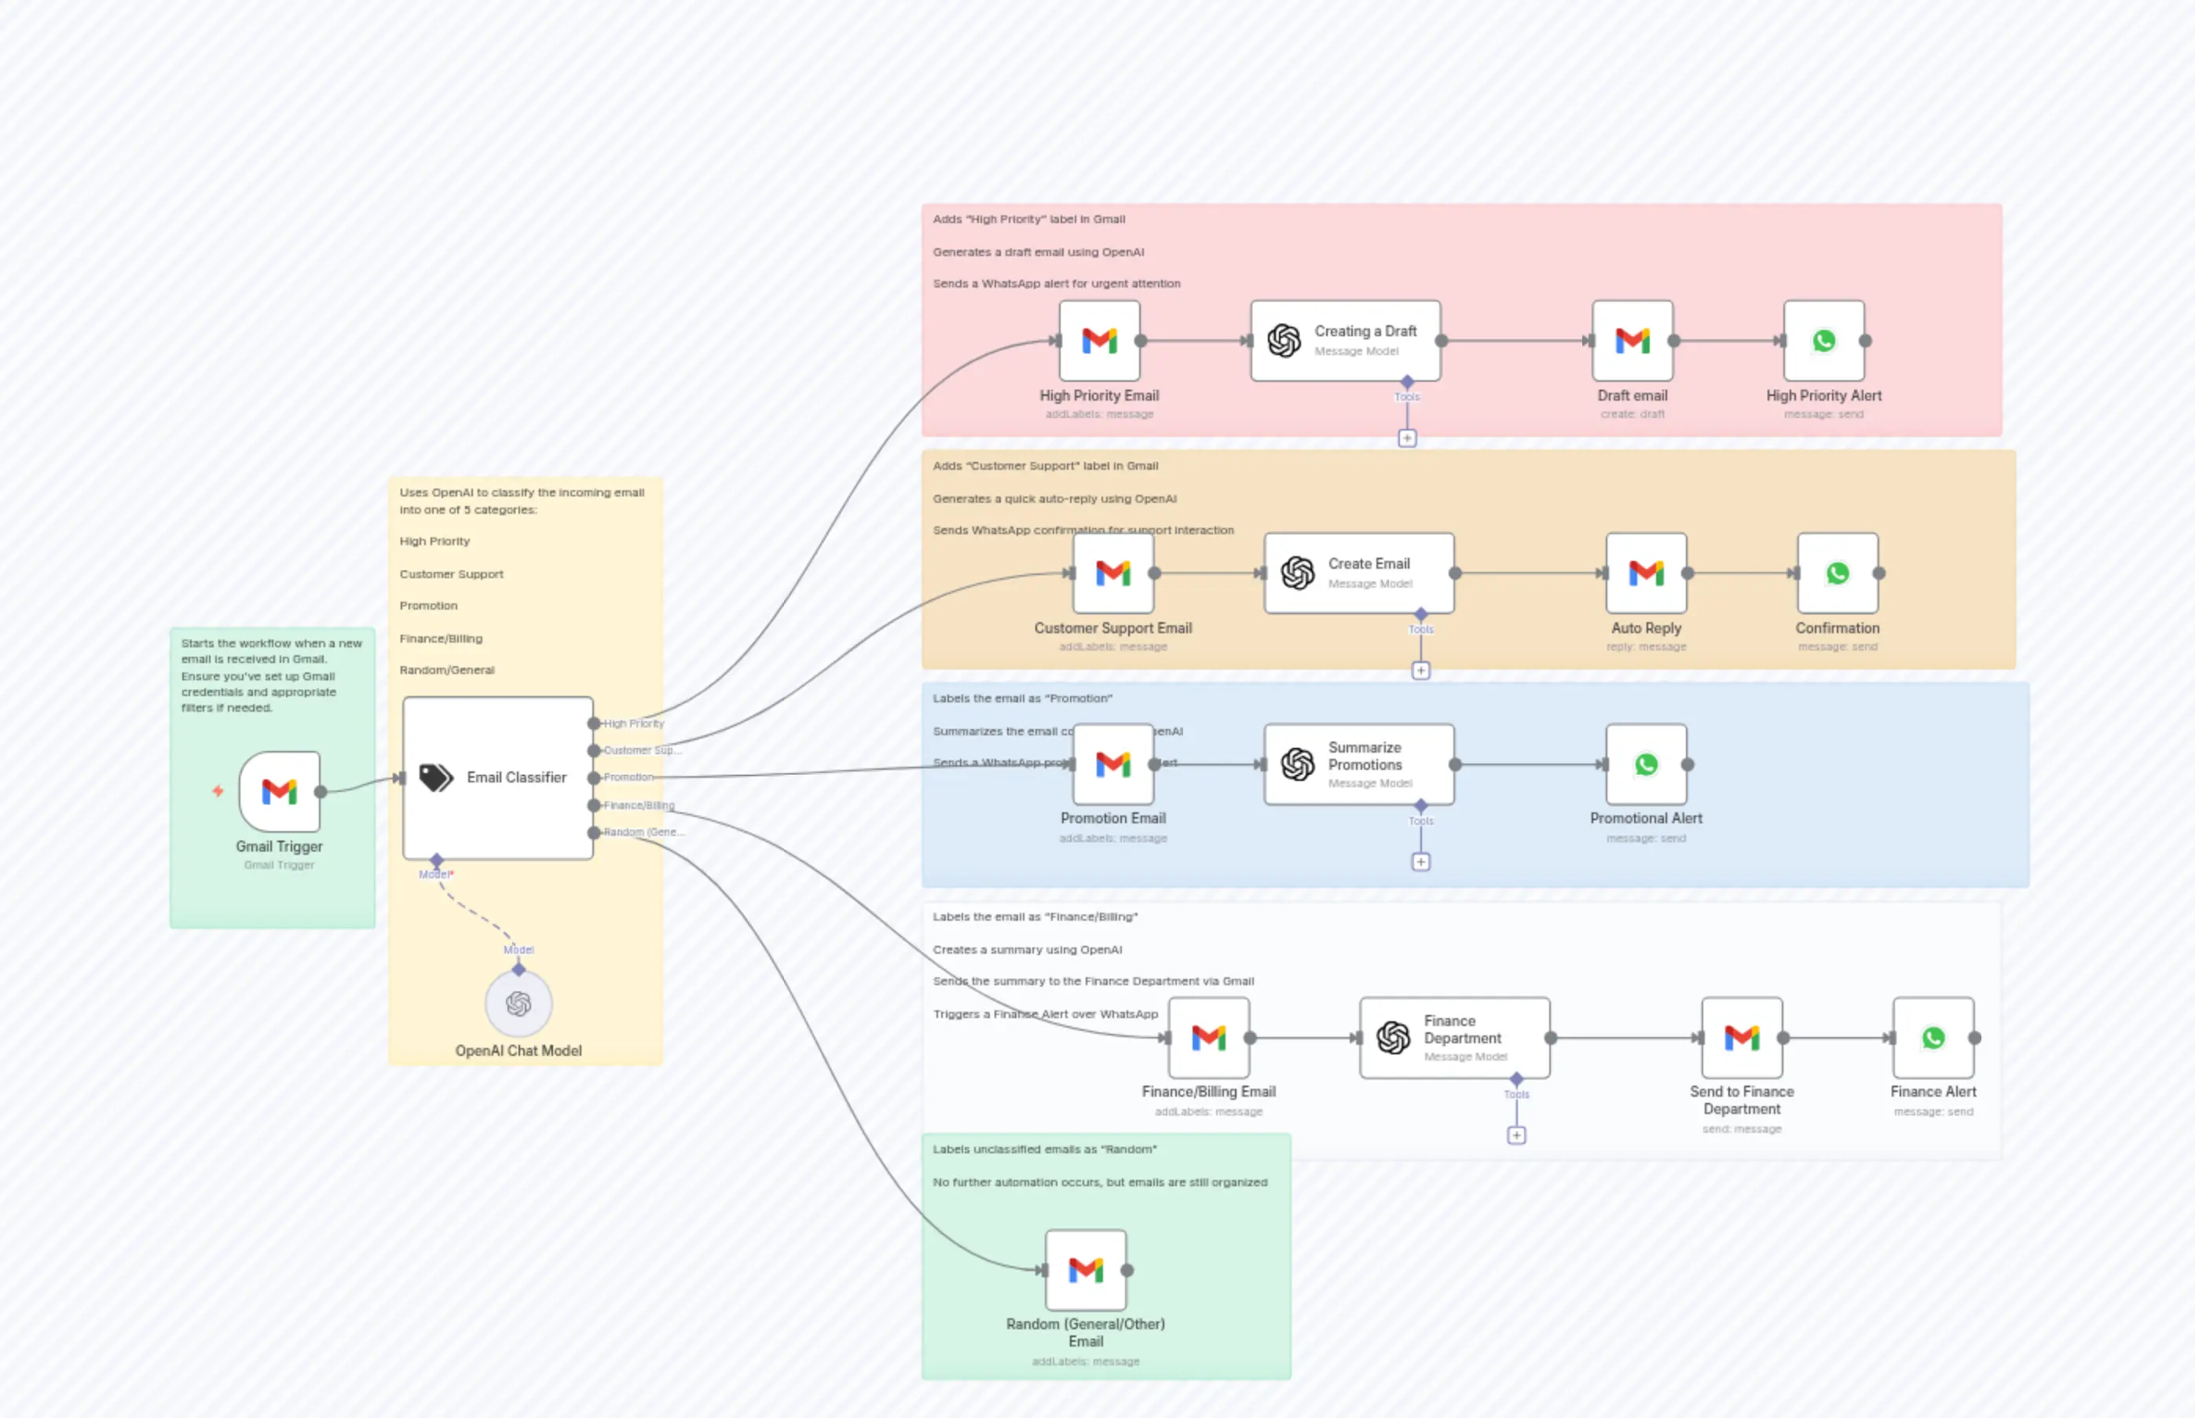
Task: Click the WhatsApp Confirmation node icon
Action: click(1838, 573)
